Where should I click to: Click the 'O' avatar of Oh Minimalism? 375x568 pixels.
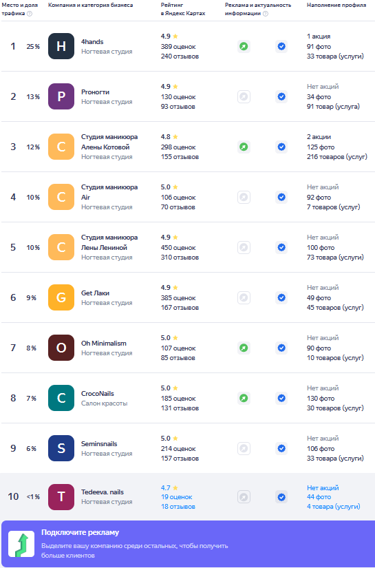coord(61,348)
